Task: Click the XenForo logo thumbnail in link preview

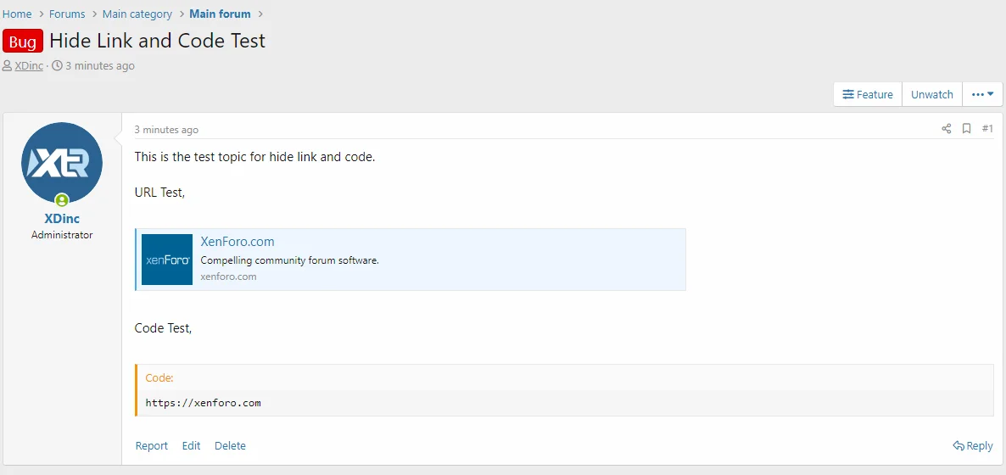Action: point(167,260)
